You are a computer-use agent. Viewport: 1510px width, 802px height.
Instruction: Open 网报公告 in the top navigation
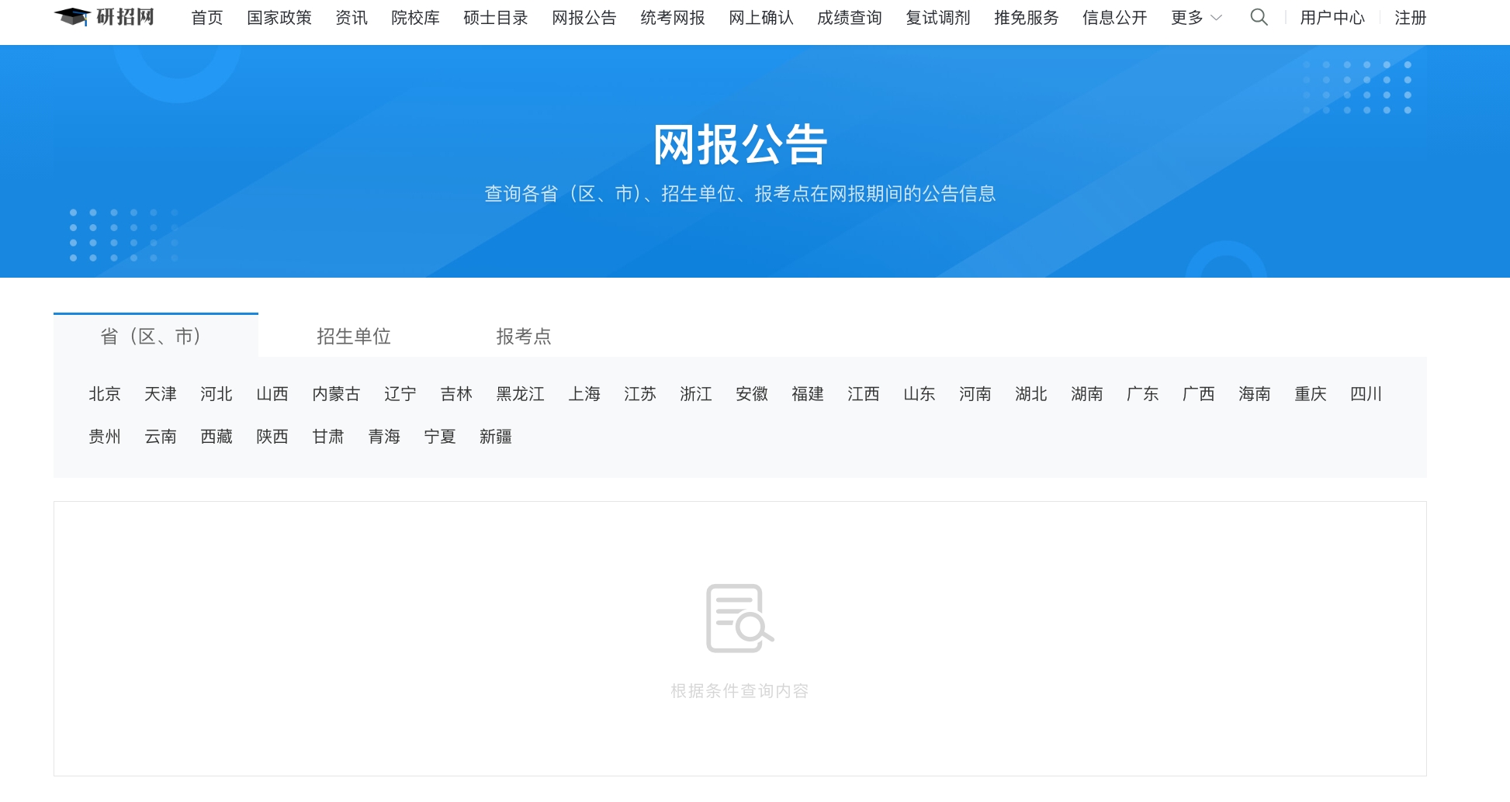(x=584, y=18)
